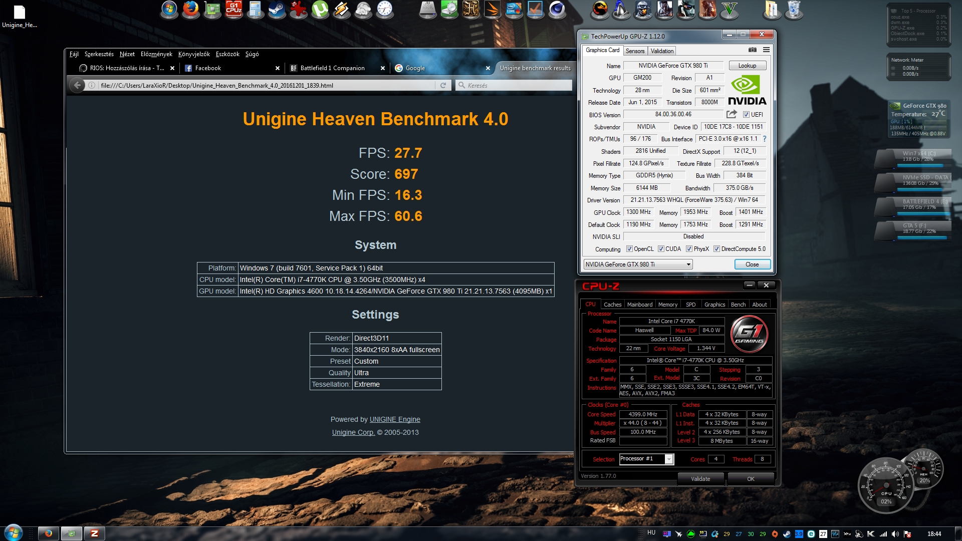Click the network signal tray icon
Viewport: 962px width, 541px height.
pyautogui.click(x=883, y=534)
